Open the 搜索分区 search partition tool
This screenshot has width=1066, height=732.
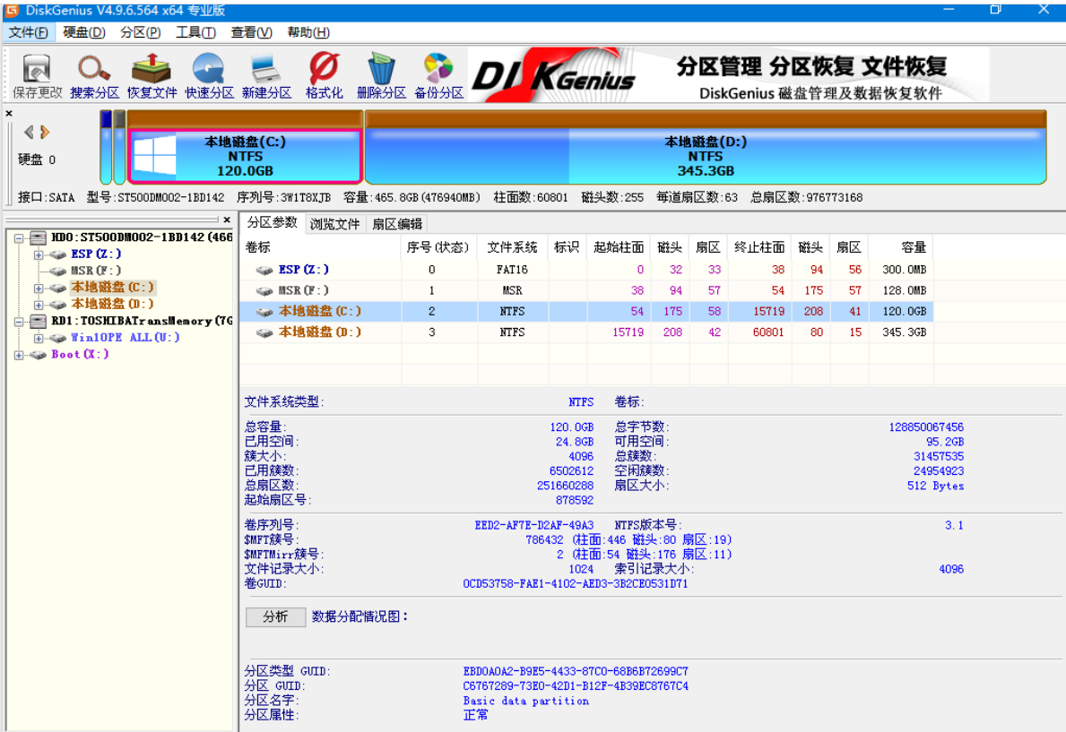pos(94,75)
